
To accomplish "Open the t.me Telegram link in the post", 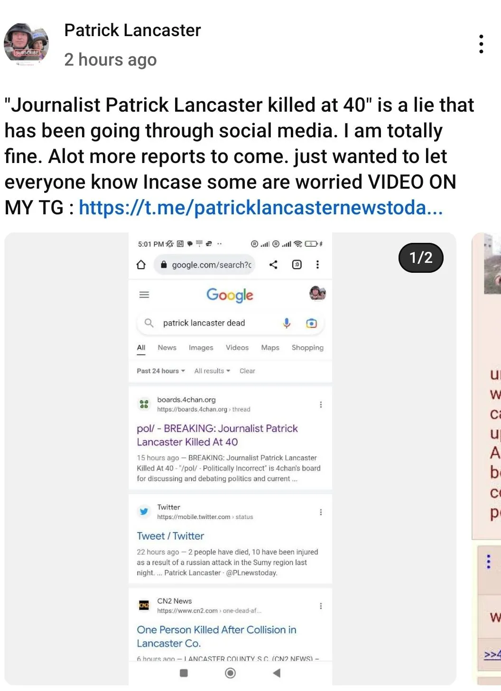I will click(261, 208).
